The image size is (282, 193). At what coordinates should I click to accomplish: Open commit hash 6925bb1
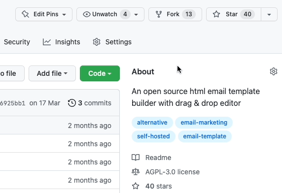tap(13, 103)
